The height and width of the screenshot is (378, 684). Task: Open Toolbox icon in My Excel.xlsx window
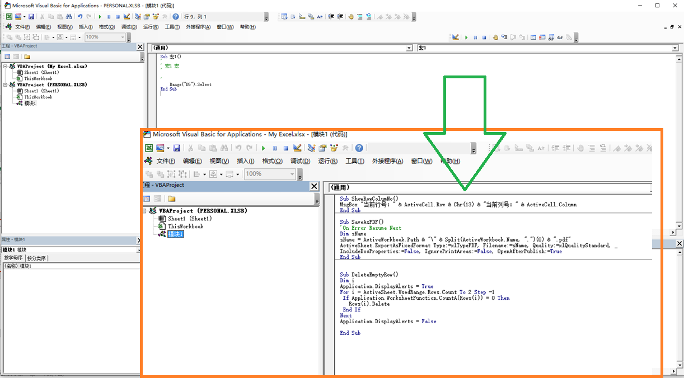click(x=345, y=148)
